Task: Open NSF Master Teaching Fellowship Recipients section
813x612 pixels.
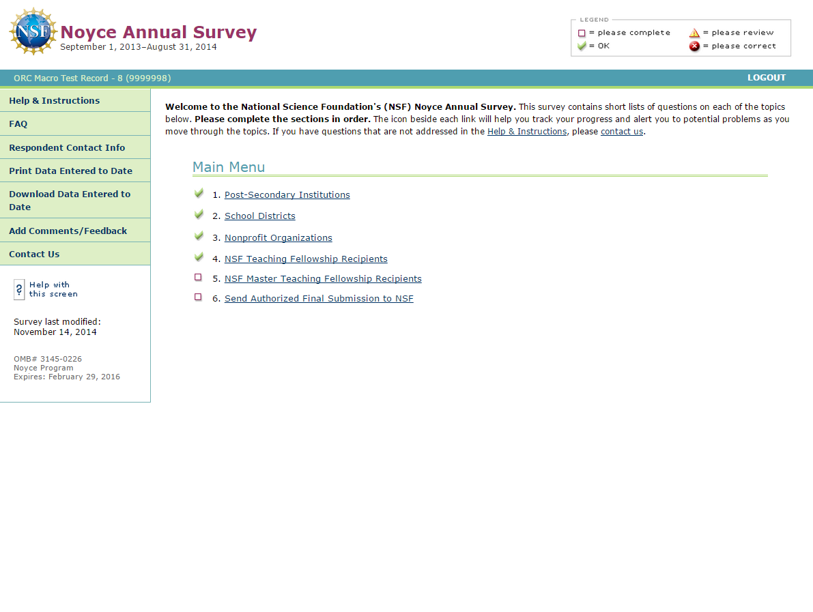Action: pyautogui.click(x=323, y=279)
